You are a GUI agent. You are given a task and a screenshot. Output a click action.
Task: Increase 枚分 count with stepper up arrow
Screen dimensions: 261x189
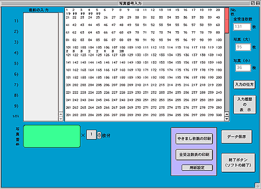(x=99, y=134)
